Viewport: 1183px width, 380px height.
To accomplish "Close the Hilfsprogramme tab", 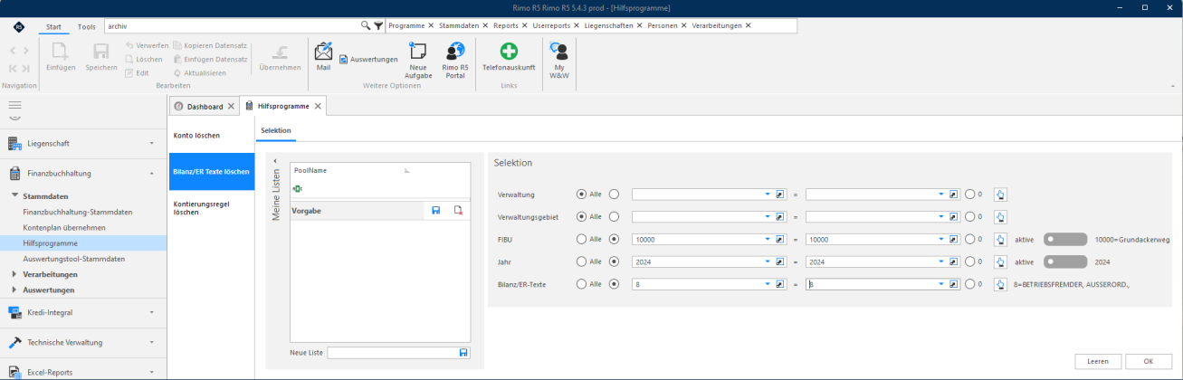I will click(318, 107).
